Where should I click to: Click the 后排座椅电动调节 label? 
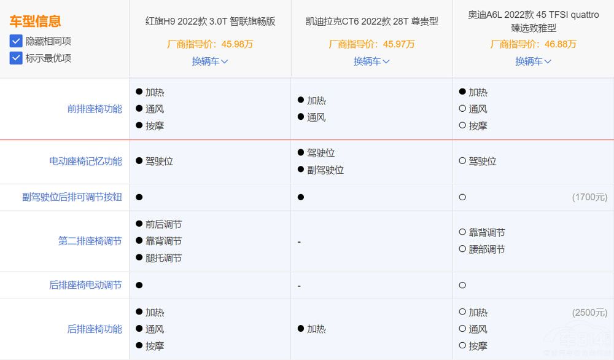pyautogui.click(x=88, y=285)
